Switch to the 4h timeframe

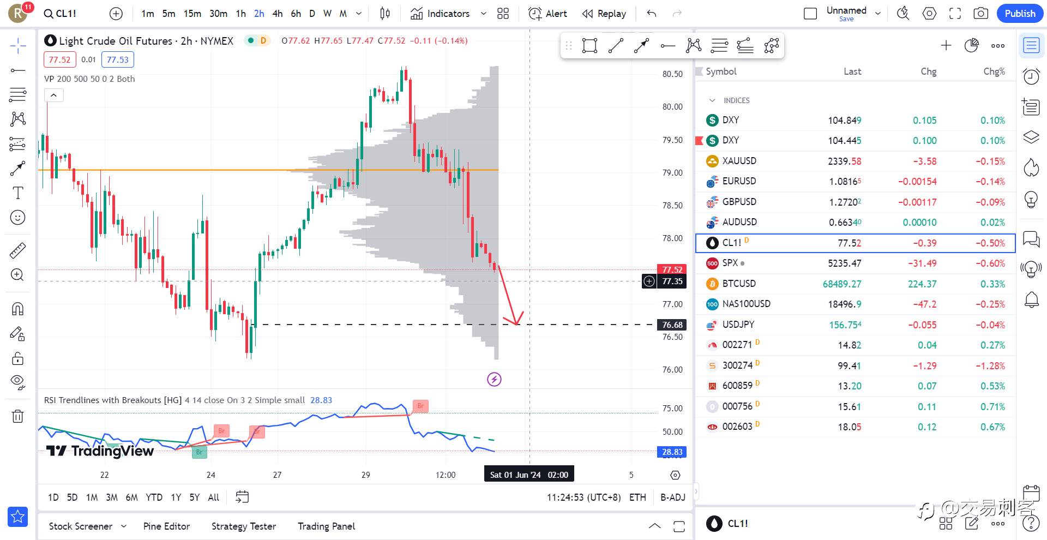click(x=278, y=14)
